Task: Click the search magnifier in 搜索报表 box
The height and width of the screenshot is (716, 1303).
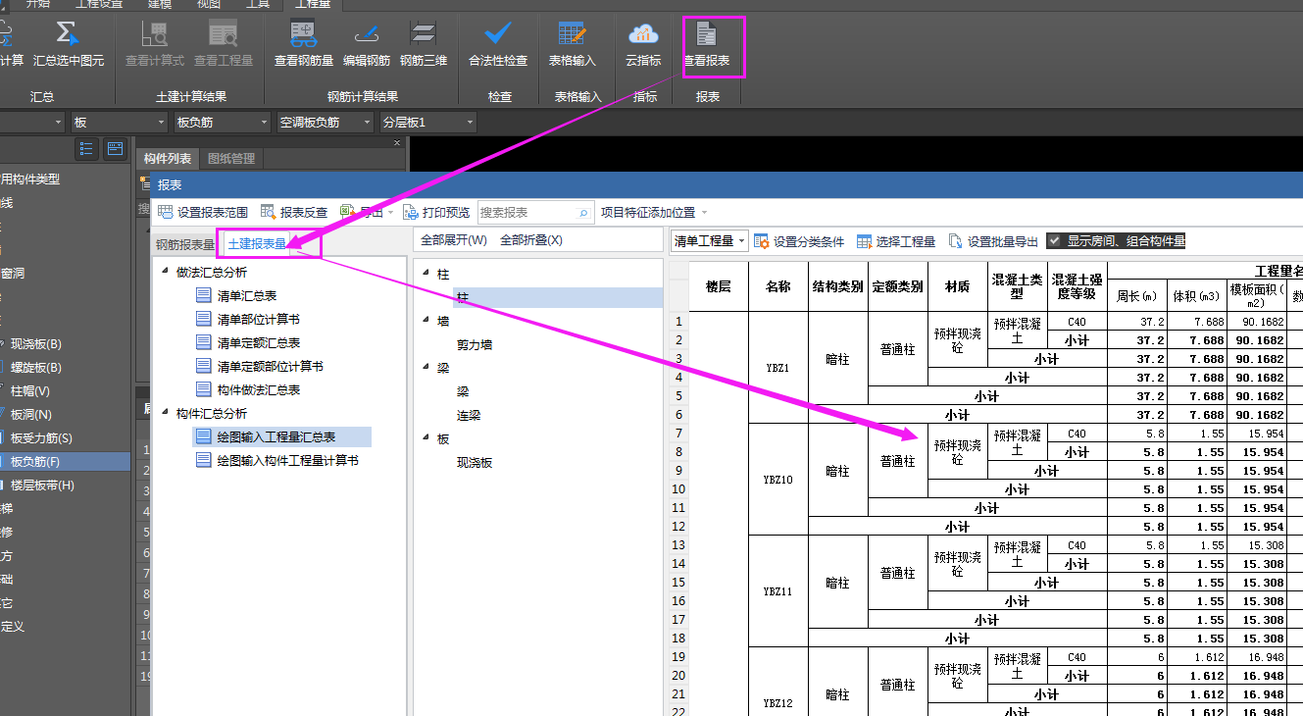Action: click(x=584, y=212)
